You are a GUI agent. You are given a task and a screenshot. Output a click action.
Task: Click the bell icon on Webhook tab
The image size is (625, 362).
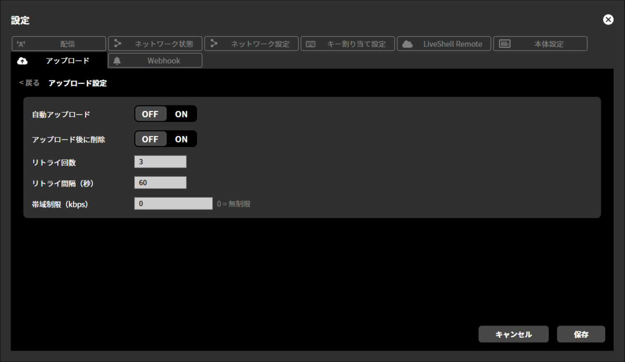tap(117, 61)
